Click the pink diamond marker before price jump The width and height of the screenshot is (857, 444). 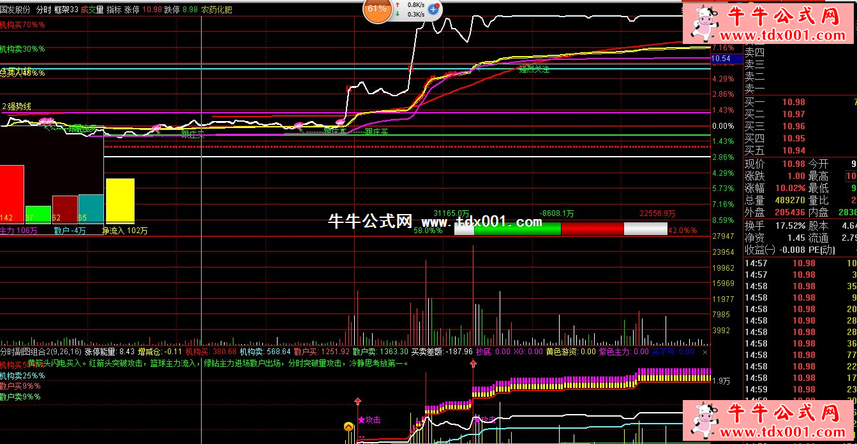pyautogui.click(x=340, y=121)
